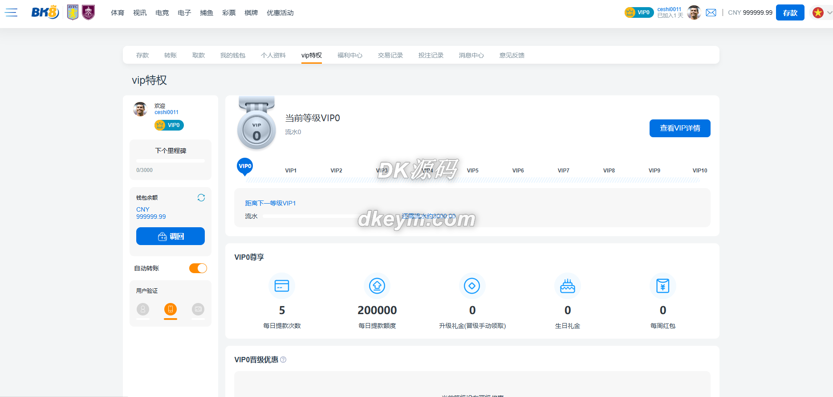Open the 交易记录 tab
833x397 pixels.
[x=390, y=55]
